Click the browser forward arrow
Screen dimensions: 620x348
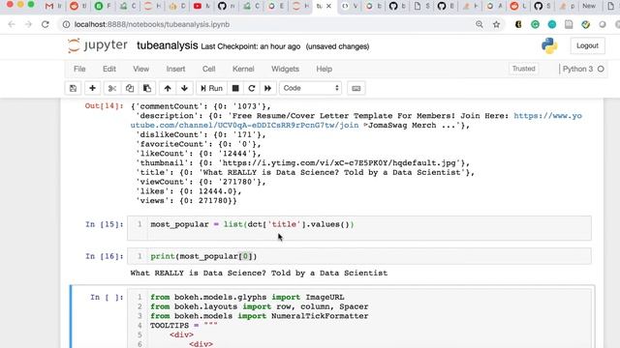pyautogui.click(x=28, y=24)
